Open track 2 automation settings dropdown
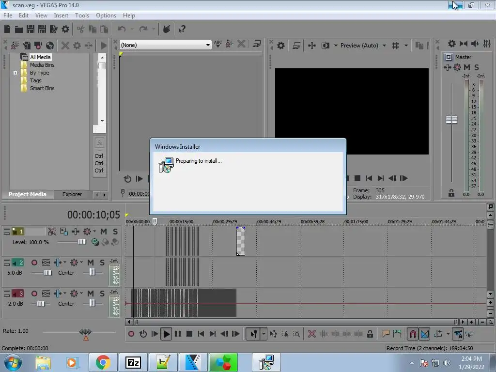Screen dimensions: 496x372 click(81, 262)
